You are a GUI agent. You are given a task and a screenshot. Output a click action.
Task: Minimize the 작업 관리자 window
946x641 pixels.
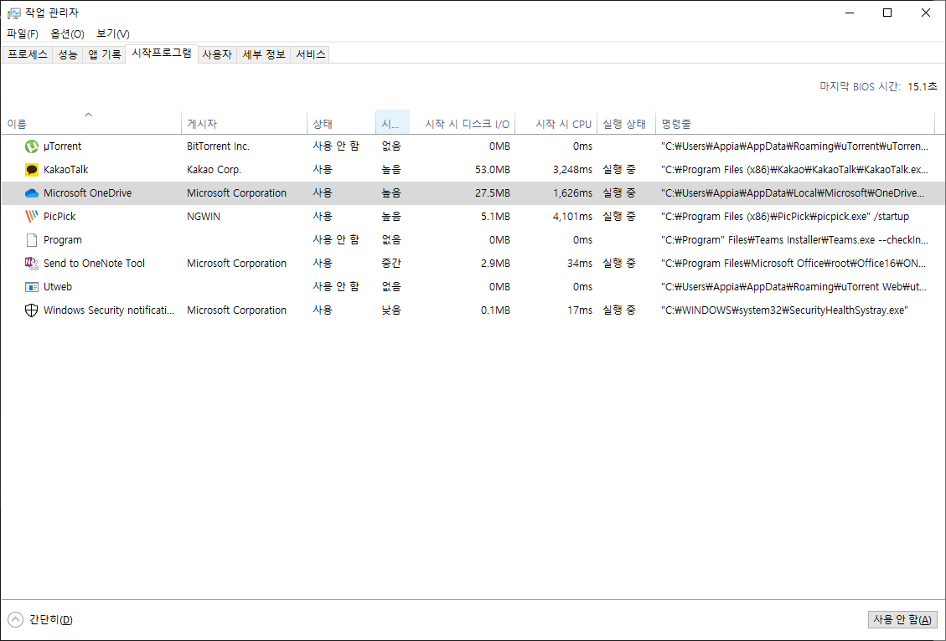pyautogui.click(x=850, y=13)
